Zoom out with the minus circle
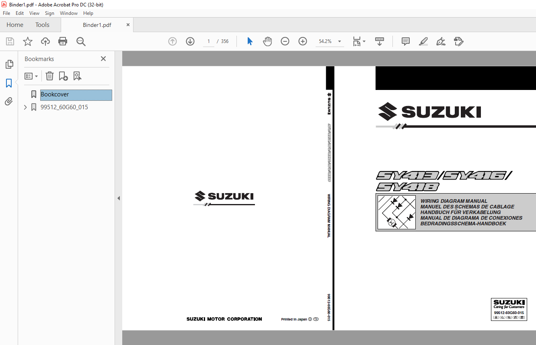The image size is (536, 345). point(285,41)
